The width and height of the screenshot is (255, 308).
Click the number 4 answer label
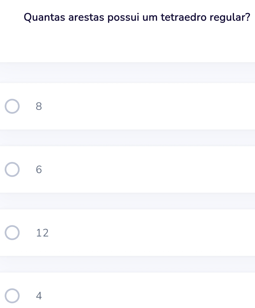coord(39,296)
